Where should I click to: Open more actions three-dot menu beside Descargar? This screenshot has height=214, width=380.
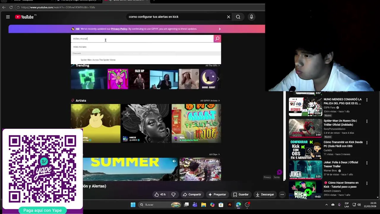pos(282,194)
